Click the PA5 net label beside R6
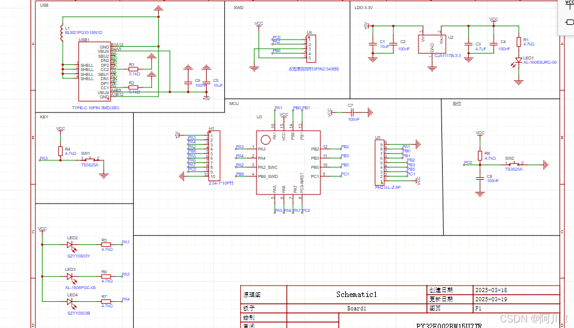The height and width of the screenshot is (328, 574). point(126,275)
